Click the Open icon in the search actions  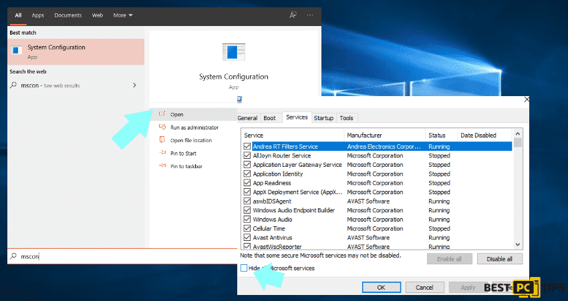(x=162, y=114)
